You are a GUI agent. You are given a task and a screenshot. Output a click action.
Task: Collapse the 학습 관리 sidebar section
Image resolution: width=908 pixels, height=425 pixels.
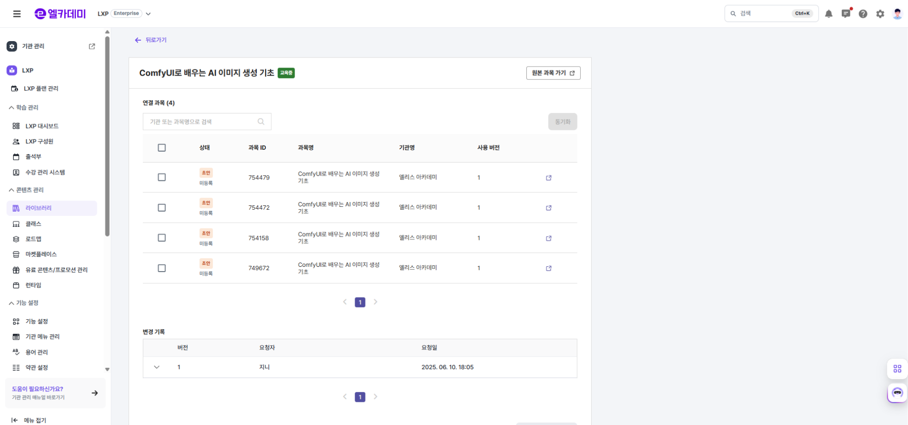coord(24,108)
